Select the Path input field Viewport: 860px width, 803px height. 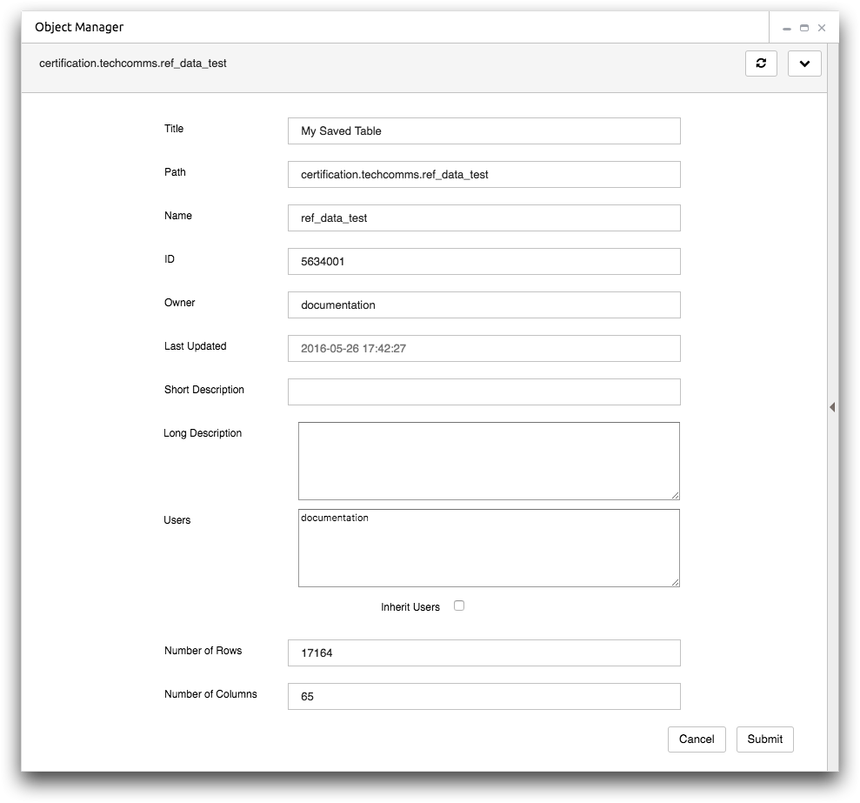pyautogui.click(x=483, y=175)
